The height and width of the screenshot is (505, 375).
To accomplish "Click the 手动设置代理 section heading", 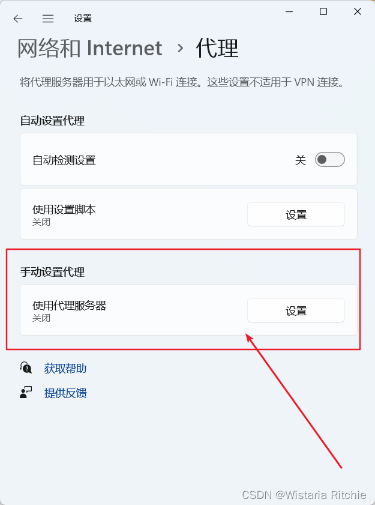I will click(x=52, y=272).
